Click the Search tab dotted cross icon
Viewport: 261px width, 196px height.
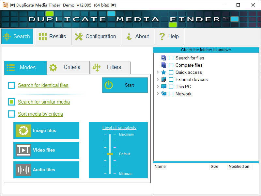tap(7, 37)
